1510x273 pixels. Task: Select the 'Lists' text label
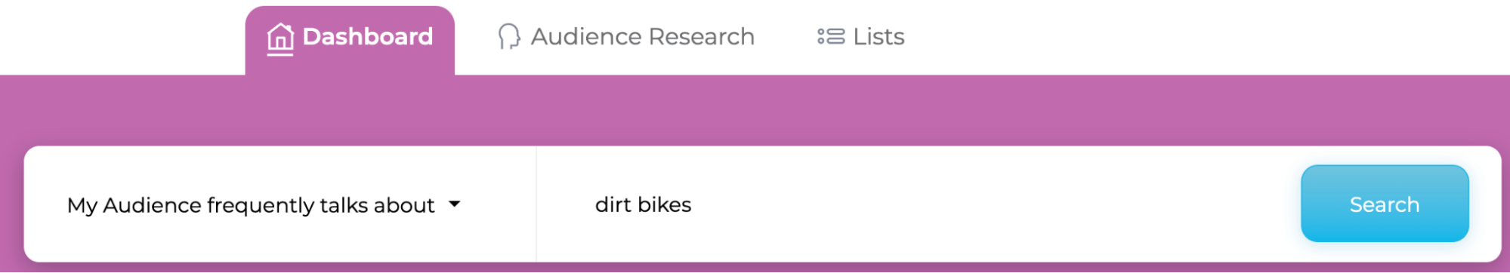coord(879,36)
